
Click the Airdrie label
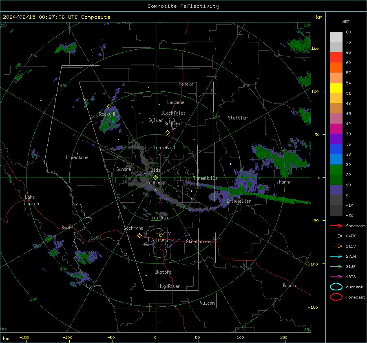pos(161,218)
